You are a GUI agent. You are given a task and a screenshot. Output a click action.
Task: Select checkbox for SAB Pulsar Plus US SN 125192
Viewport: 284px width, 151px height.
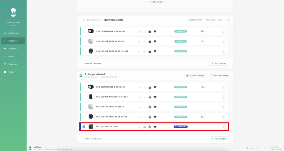pyautogui.click(x=84, y=51)
